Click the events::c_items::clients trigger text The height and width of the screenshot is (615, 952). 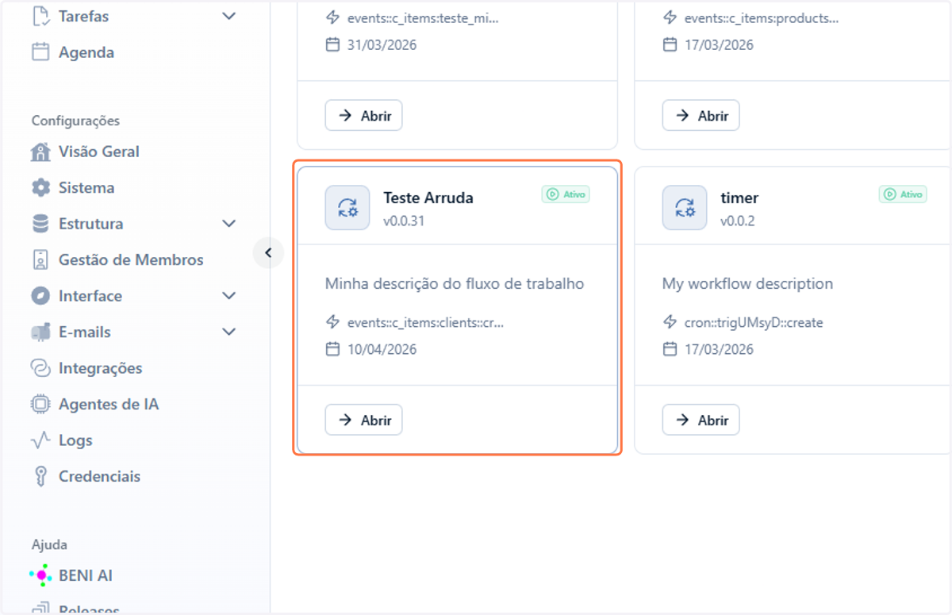tap(426, 323)
